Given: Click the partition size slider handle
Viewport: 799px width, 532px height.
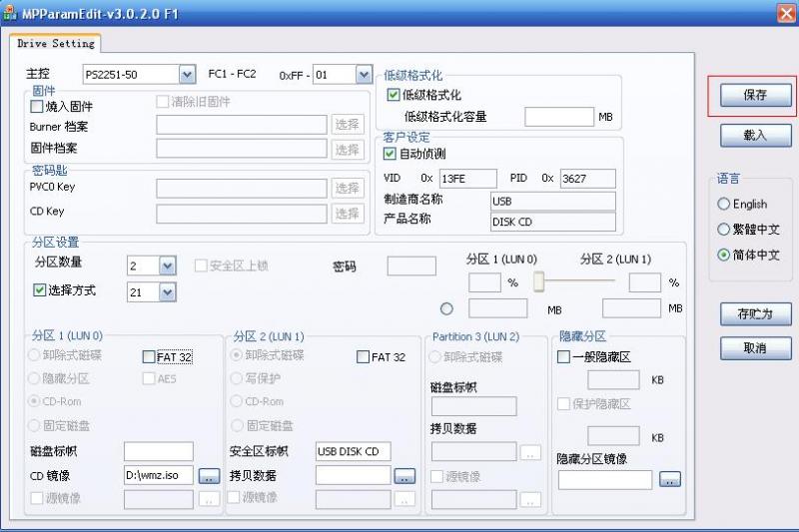Looking at the screenshot, I should tap(538, 282).
